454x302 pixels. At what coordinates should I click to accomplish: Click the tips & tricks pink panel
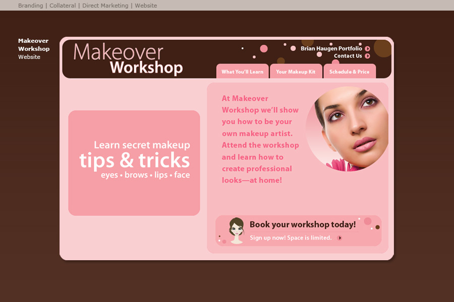[x=134, y=163]
